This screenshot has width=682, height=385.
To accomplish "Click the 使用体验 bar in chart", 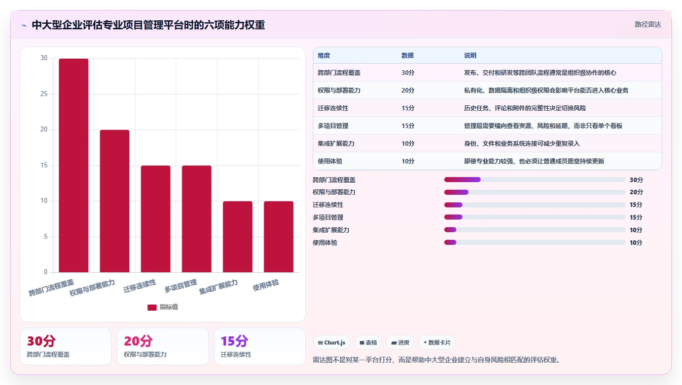I will coord(278,237).
